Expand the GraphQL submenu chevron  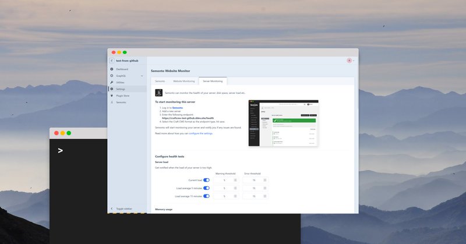pyautogui.click(x=142, y=76)
